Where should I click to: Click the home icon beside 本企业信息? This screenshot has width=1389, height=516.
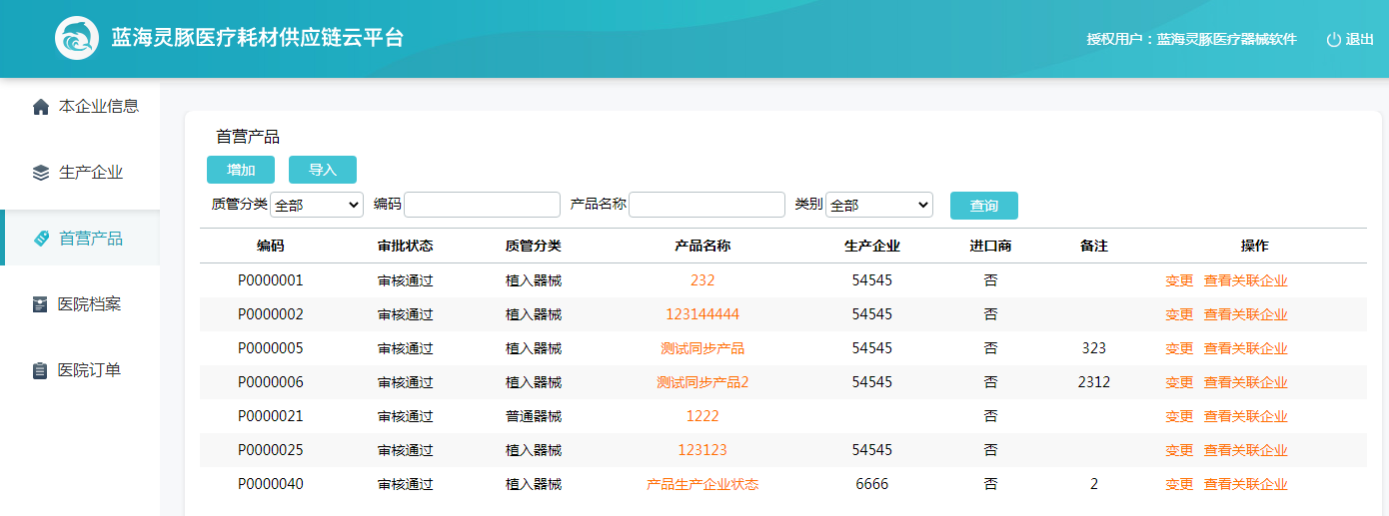click(x=41, y=107)
